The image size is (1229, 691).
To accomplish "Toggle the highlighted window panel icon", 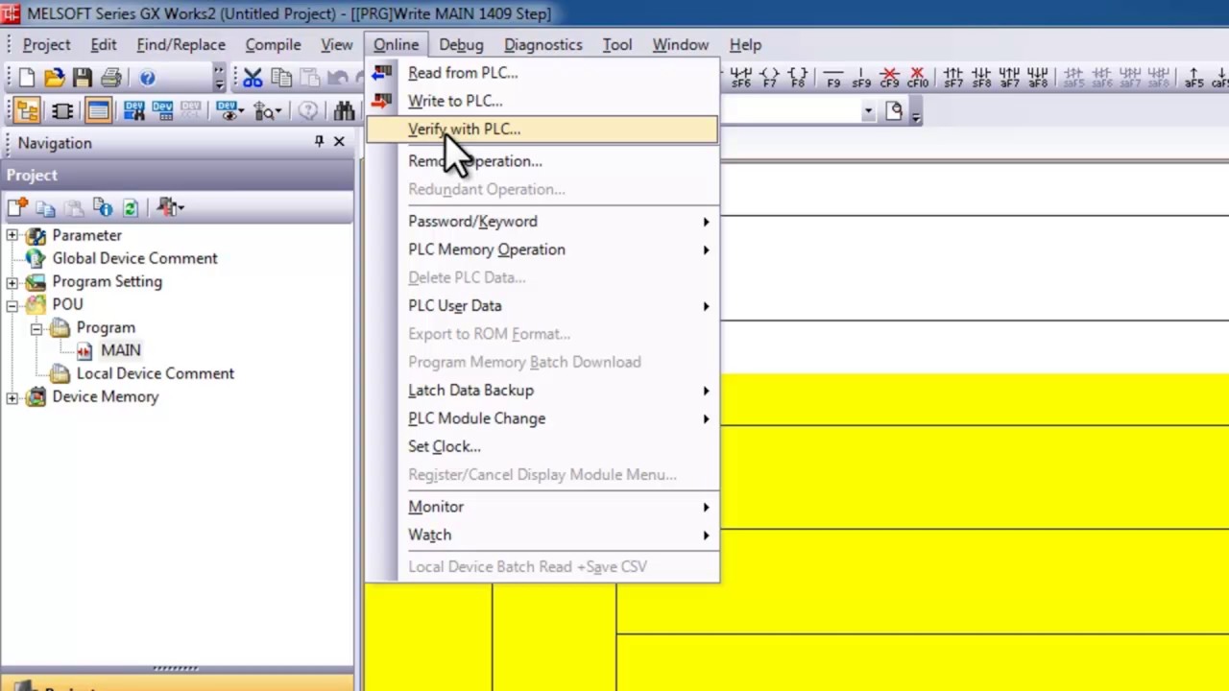I will tap(98, 111).
